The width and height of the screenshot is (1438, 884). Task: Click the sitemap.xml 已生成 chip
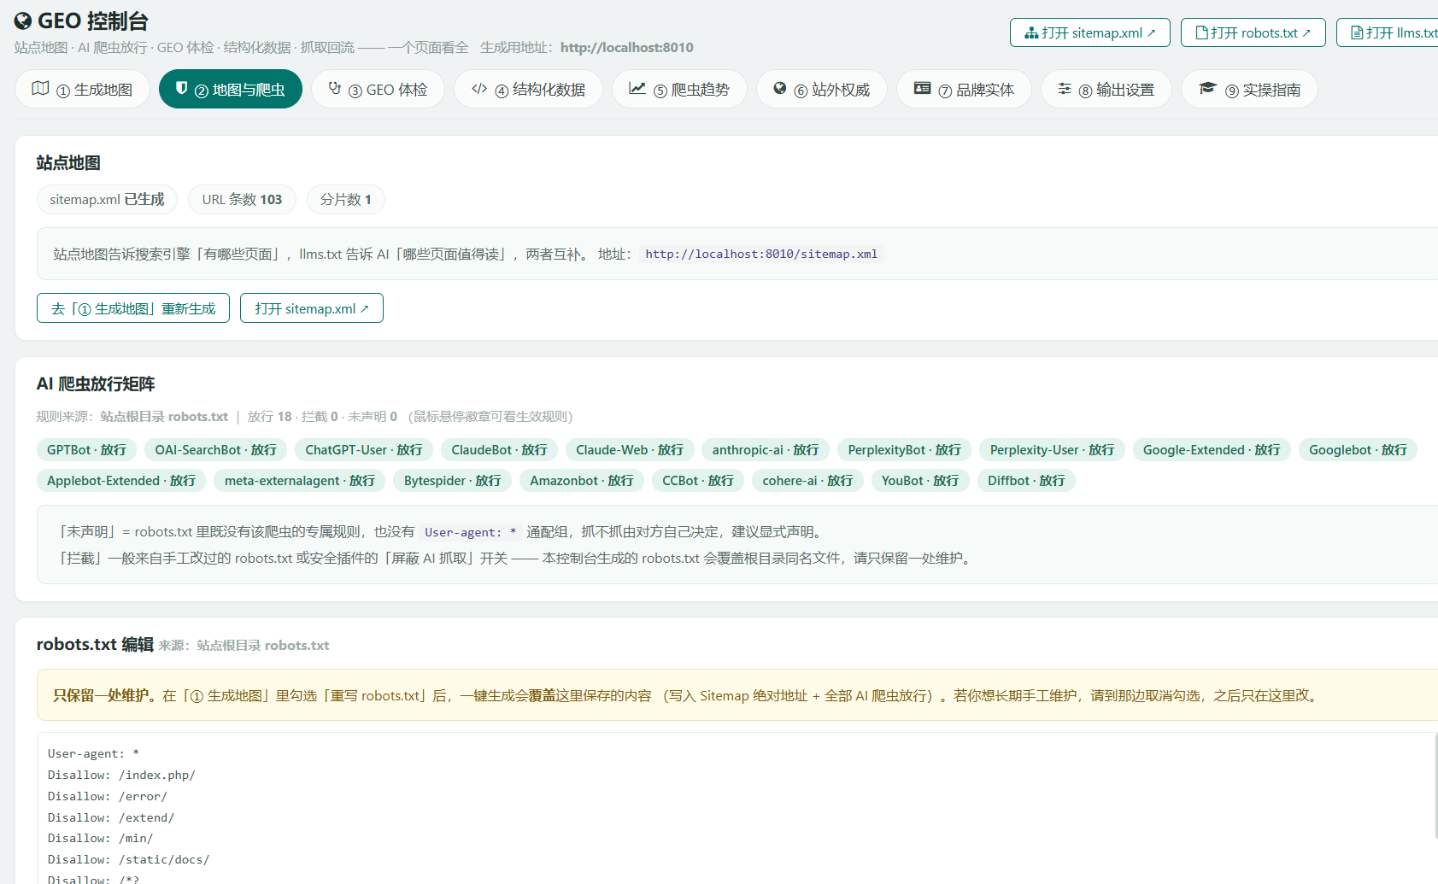107,199
